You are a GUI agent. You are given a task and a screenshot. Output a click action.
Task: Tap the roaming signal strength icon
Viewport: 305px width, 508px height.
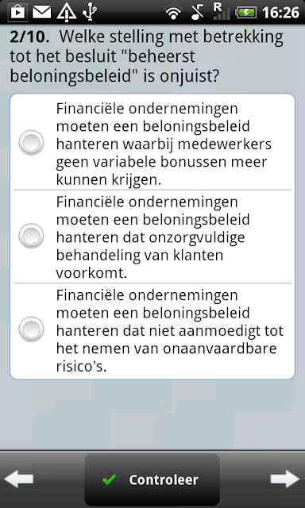221,12
